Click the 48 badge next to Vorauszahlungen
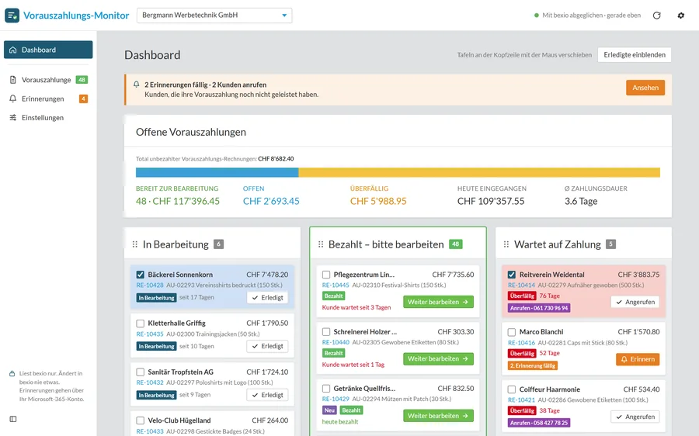The width and height of the screenshot is (699, 436). click(82, 80)
